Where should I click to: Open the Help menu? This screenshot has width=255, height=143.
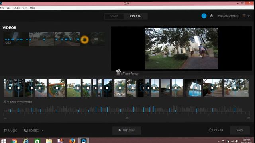pyautogui.click(x=32, y=8)
